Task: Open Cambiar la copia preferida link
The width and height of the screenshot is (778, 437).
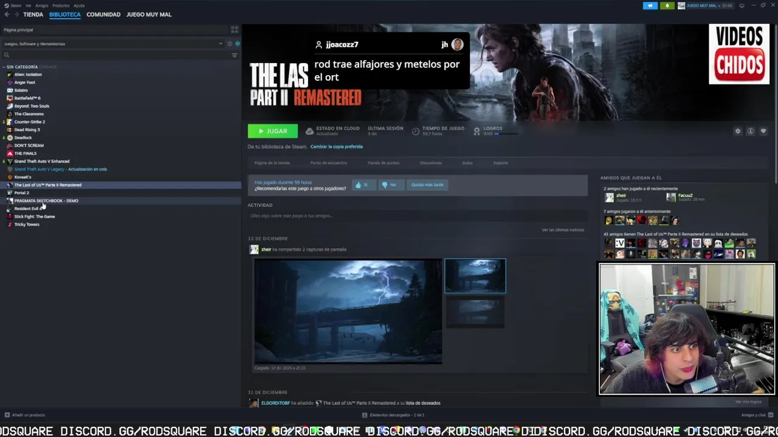Action: 336,146
